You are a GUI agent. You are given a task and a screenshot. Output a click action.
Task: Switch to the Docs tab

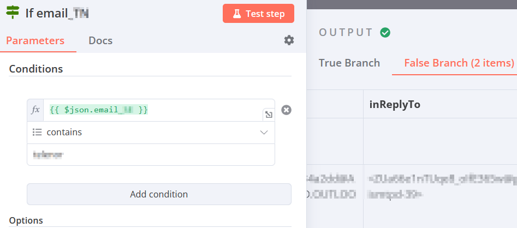pos(100,40)
